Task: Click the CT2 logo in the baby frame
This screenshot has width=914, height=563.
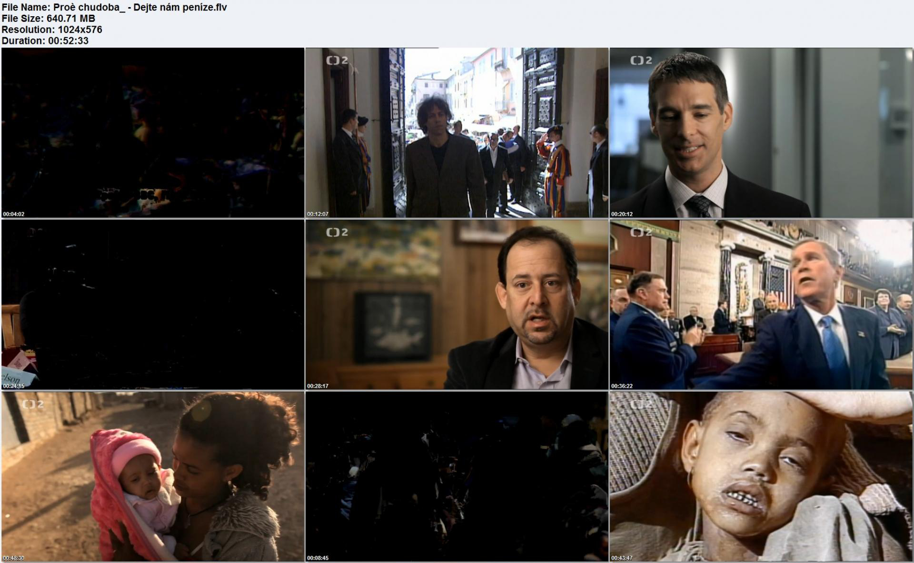Action: pos(33,404)
